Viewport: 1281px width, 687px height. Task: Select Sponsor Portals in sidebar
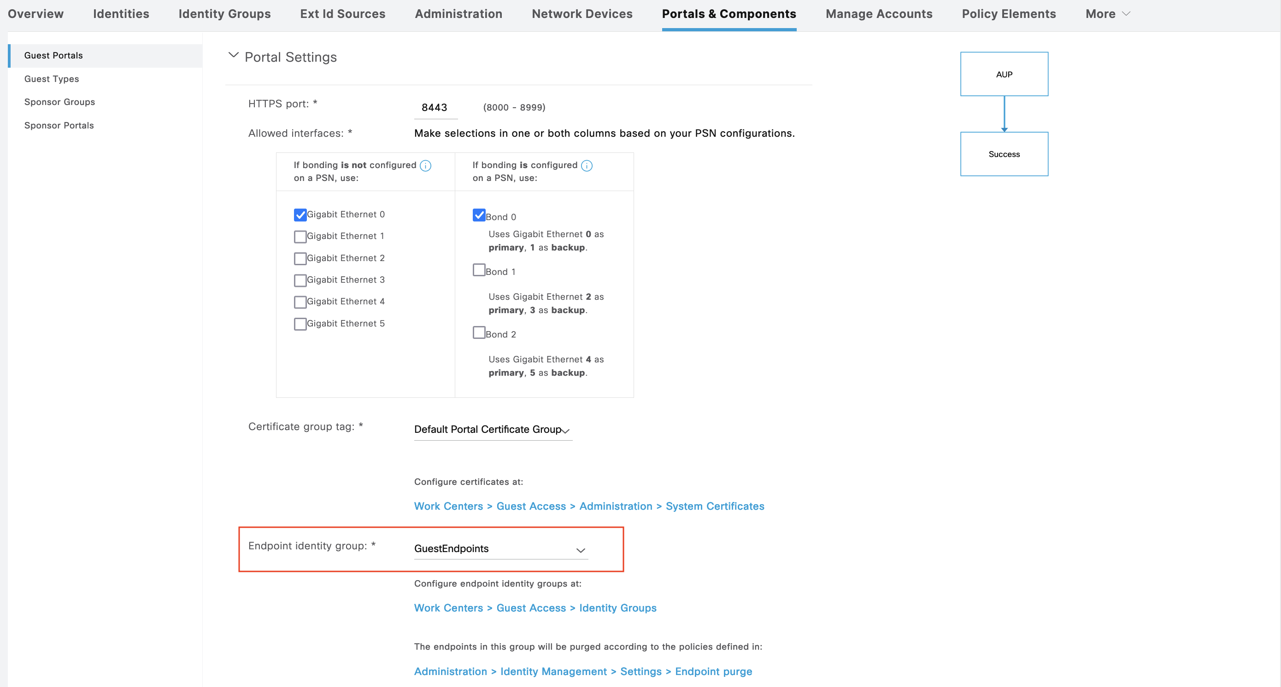click(59, 125)
